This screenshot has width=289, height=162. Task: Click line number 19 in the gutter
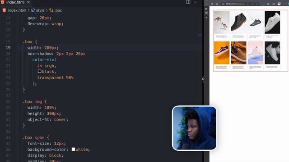point(8,48)
